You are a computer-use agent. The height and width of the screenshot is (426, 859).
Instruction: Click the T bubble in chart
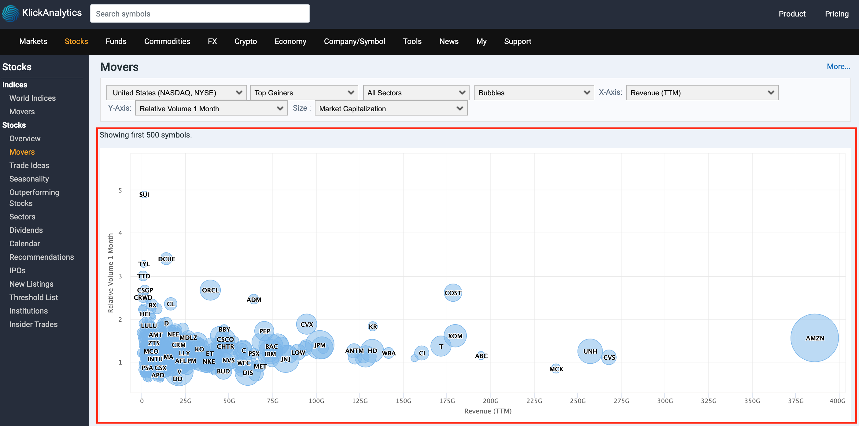(x=441, y=346)
